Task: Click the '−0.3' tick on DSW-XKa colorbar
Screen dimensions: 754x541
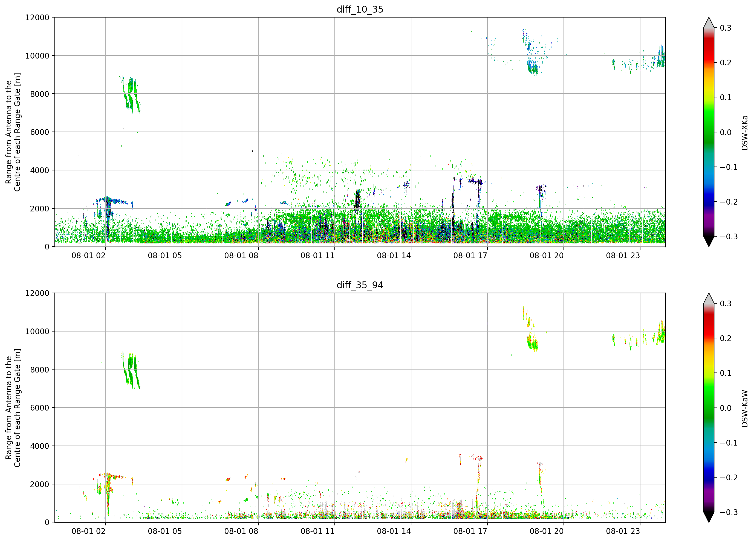Action: (729, 237)
